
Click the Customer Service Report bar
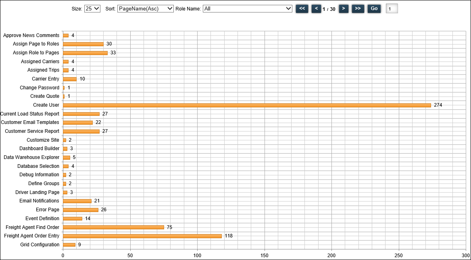coord(81,131)
